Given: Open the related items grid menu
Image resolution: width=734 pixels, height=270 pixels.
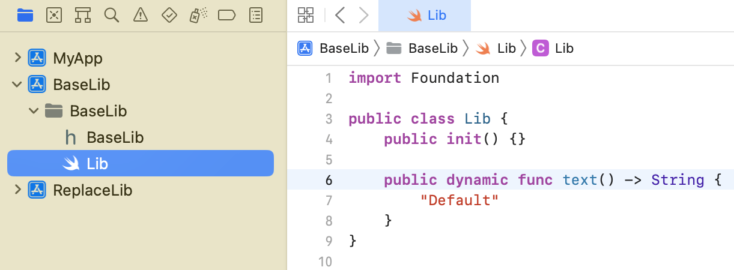Looking at the screenshot, I should tap(306, 15).
